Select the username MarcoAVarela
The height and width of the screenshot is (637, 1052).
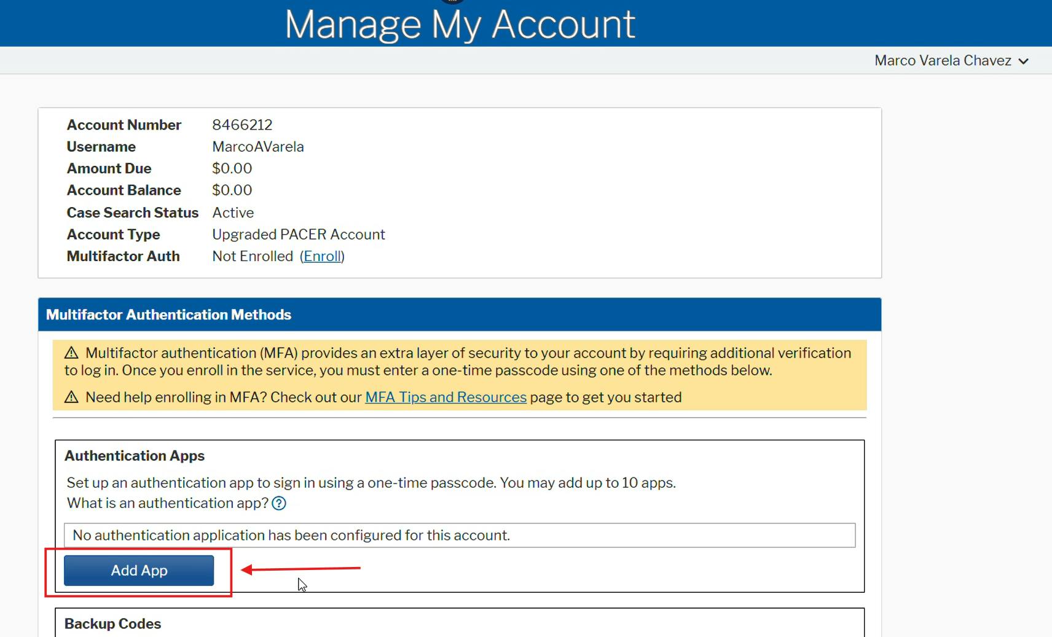[258, 147]
